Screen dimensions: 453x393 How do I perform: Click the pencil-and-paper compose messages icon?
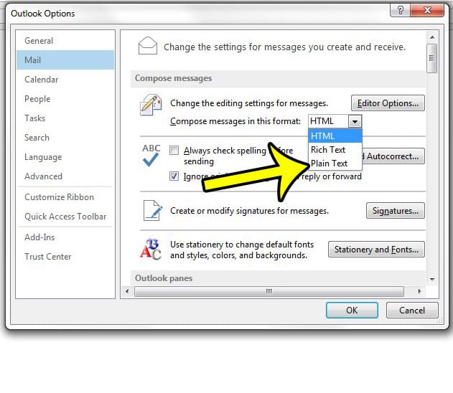click(x=151, y=105)
